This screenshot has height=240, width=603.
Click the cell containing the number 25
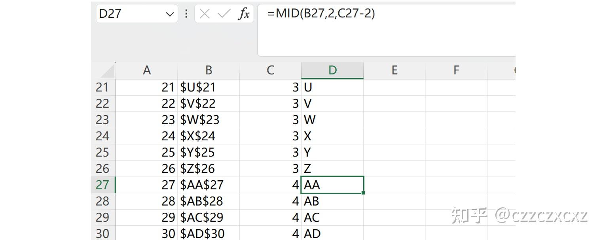tap(147, 152)
